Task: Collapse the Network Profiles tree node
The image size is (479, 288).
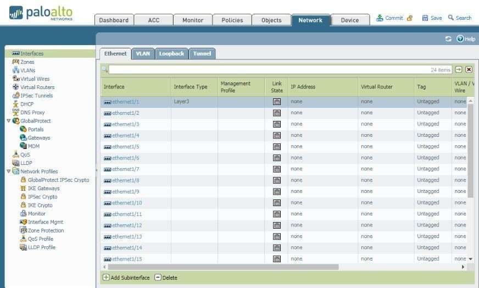Action: (8, 171)
